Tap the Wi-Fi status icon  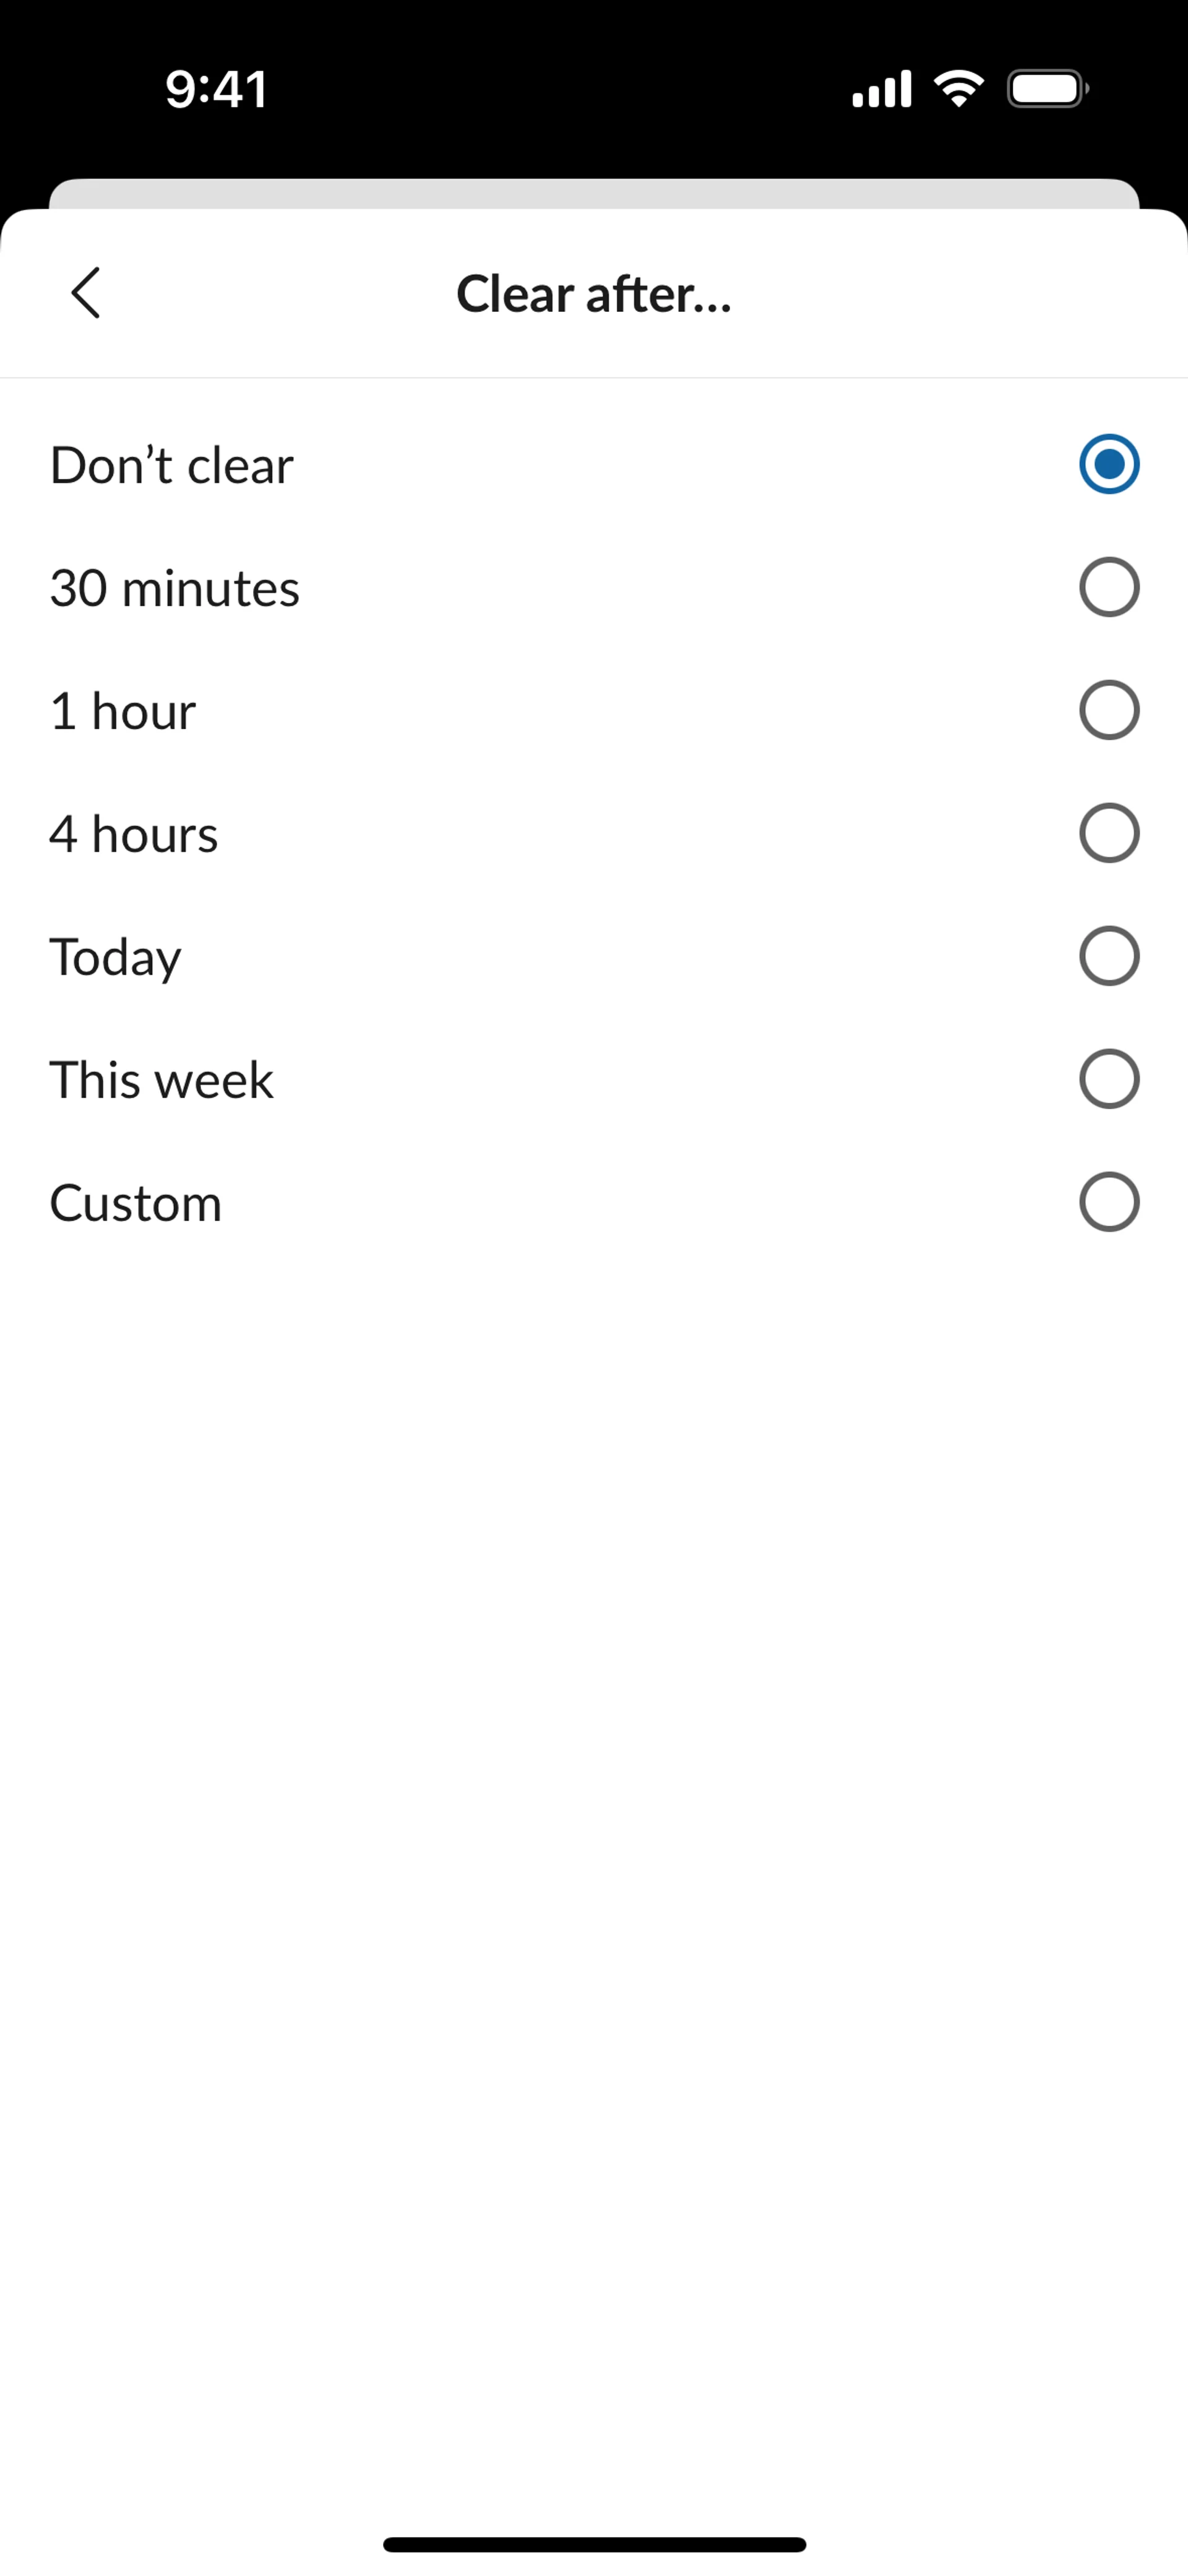[958, 89]
